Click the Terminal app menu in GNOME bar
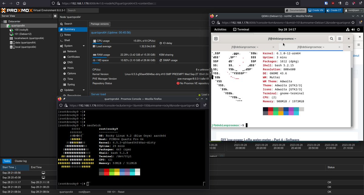 point(241,29)
